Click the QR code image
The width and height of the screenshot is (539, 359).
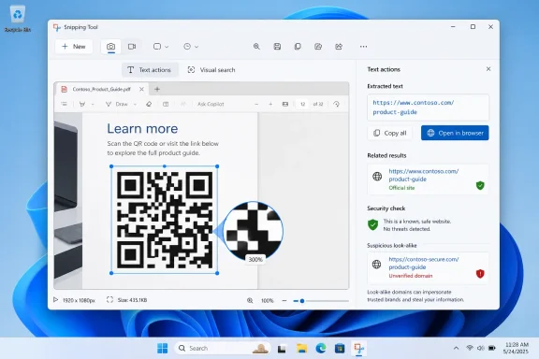point(165,220)
